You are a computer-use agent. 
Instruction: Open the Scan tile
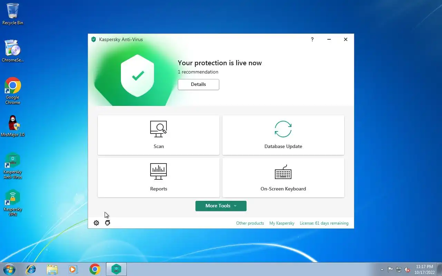click(158, 135)
